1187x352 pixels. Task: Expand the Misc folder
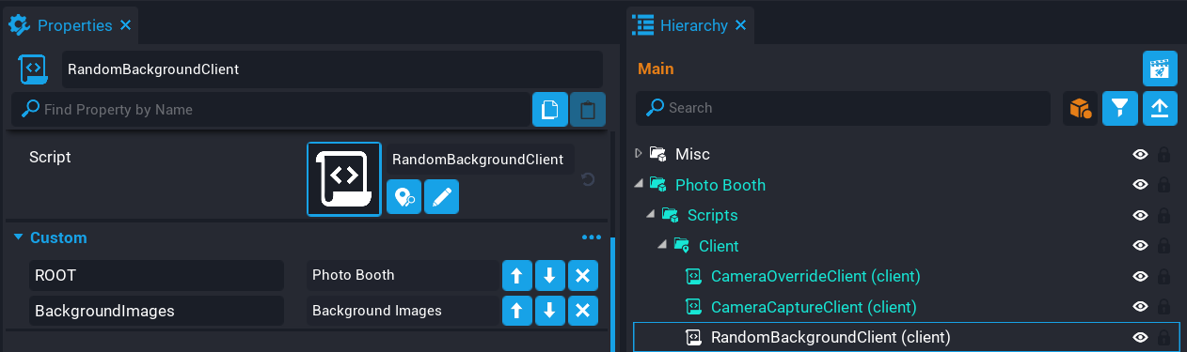(x=639, y=153)
